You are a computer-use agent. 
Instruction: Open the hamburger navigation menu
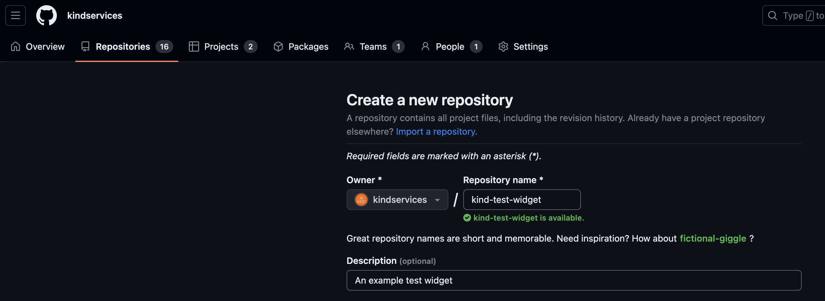(16, 16)
